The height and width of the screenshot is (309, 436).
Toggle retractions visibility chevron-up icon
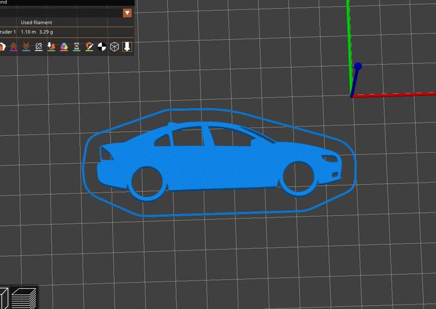click(x=13, y=47)
